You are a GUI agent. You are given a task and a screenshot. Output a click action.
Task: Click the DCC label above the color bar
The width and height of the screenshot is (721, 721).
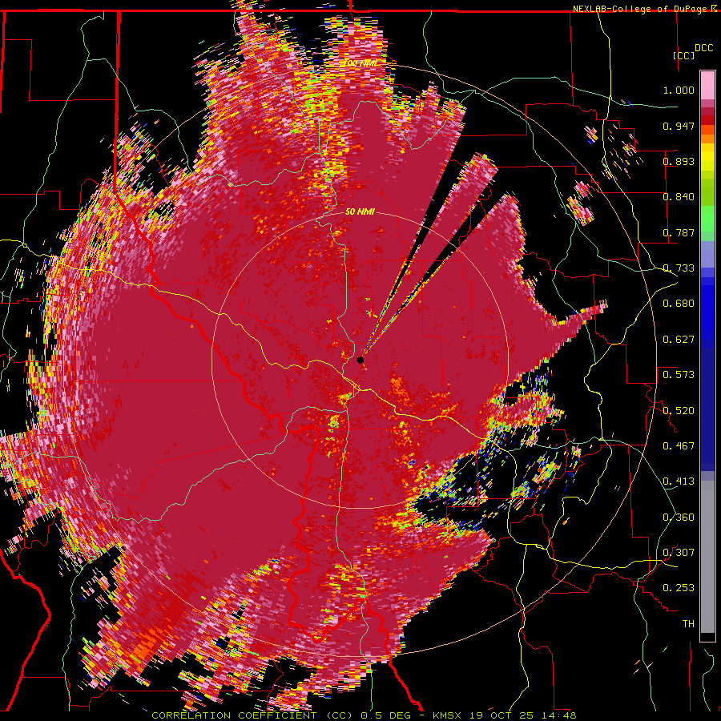(703, 48)
